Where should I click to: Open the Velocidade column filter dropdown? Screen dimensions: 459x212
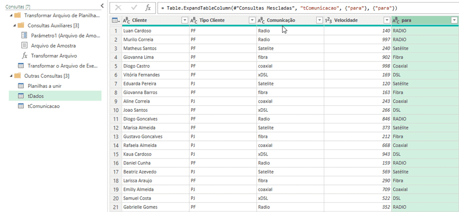(x=387, y=20)
